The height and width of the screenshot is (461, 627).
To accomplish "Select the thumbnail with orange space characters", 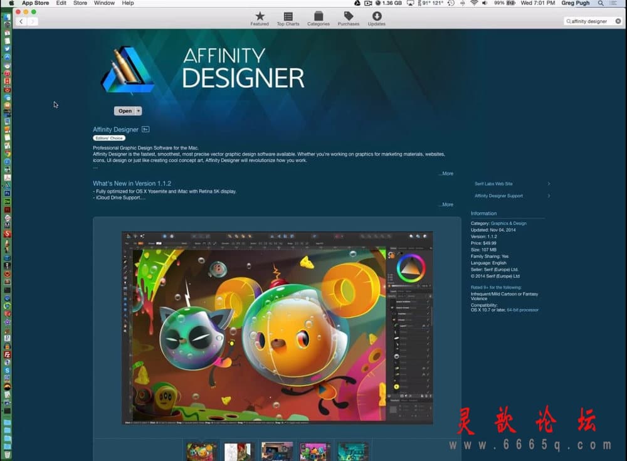I will 201,452.
